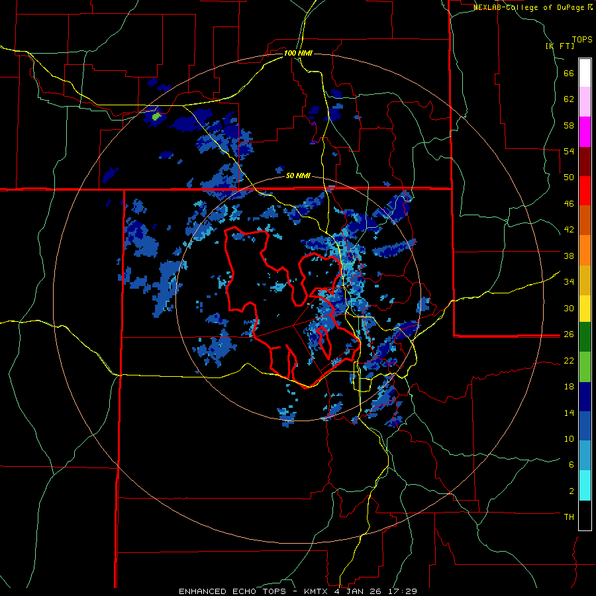Select the dark red legend swatch
The image size is (596, 596).
(x=585, y=161)
